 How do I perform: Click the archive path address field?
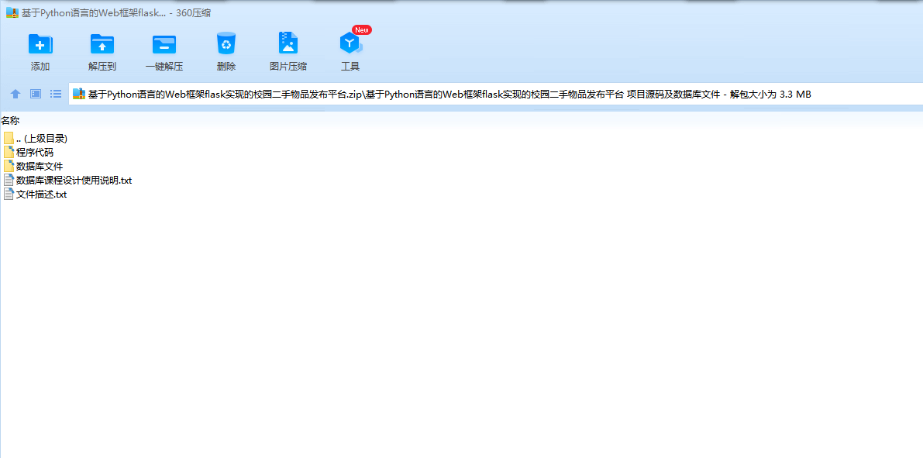pos(496,95)
